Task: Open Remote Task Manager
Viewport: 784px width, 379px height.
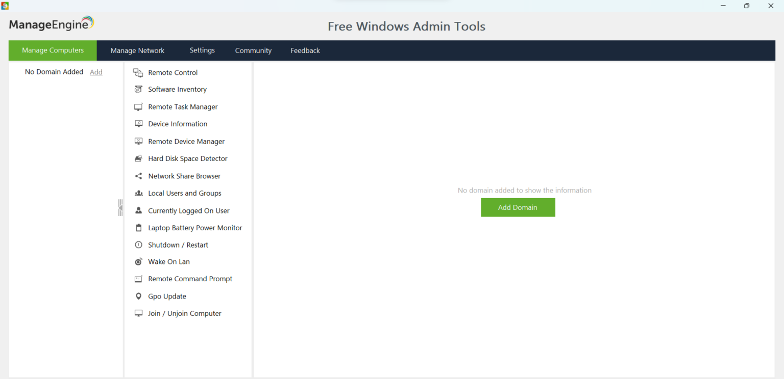Action: click(x=182, y=106)
